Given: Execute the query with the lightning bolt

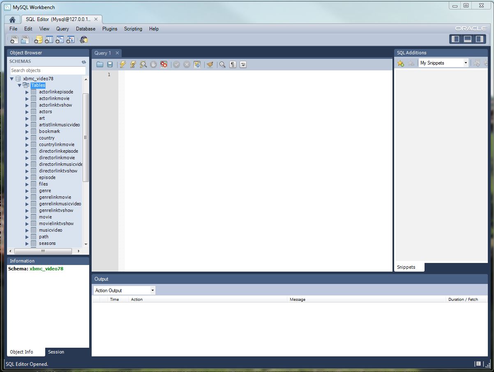Looking at the screenshot, I should 122,65.
